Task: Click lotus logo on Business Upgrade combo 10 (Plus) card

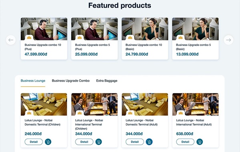Action: tap(29, 38)
